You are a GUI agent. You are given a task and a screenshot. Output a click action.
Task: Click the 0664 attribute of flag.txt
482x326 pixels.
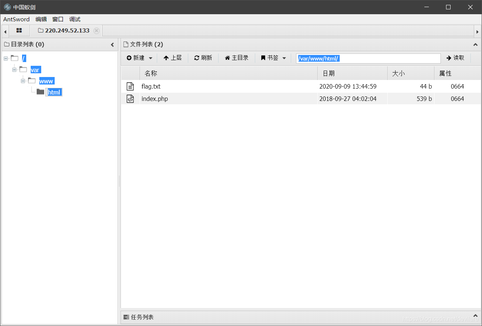tap(457, 86)
